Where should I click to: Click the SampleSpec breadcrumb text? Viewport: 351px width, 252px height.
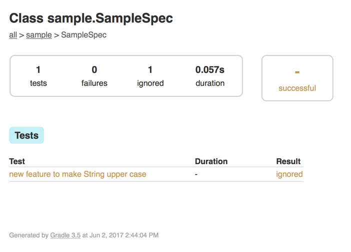pyautogui.click(x=83, y=35)
